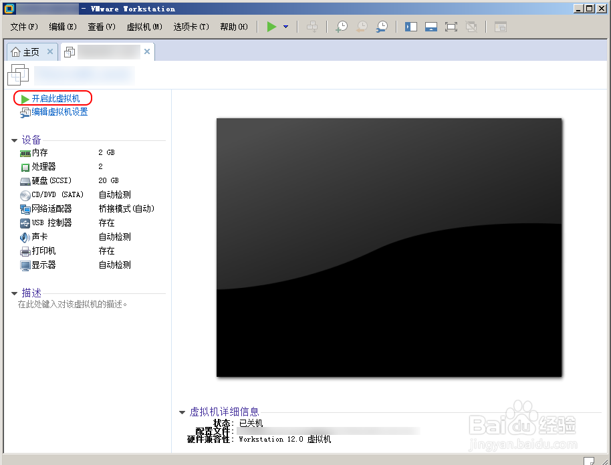This screenshot has height=465, width=611.
Task: Maximize the VMware Workstation window
Action: tap(590, 9)
